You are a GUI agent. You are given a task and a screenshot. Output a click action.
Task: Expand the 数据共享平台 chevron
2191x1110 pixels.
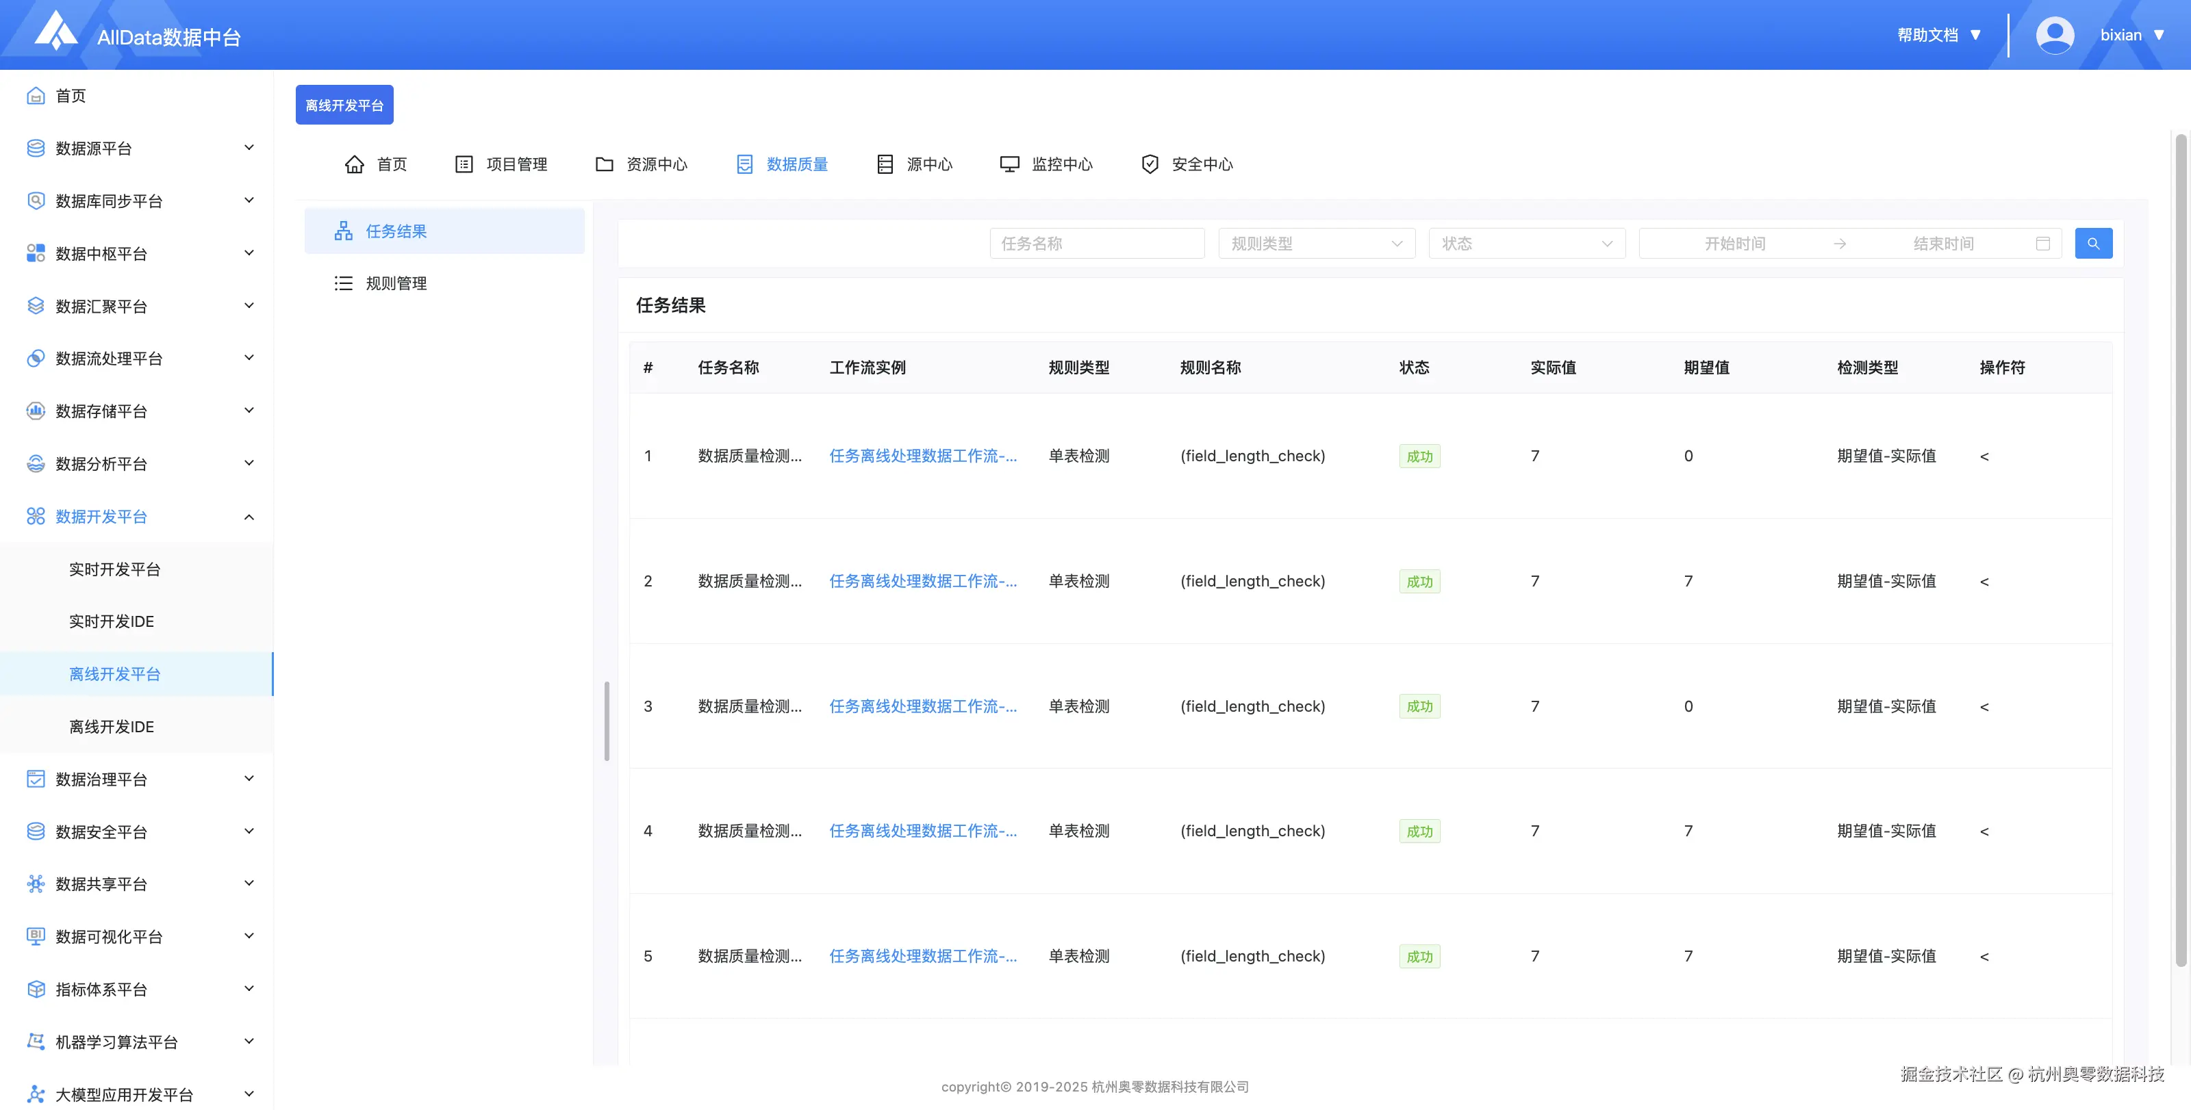[249, 883]
